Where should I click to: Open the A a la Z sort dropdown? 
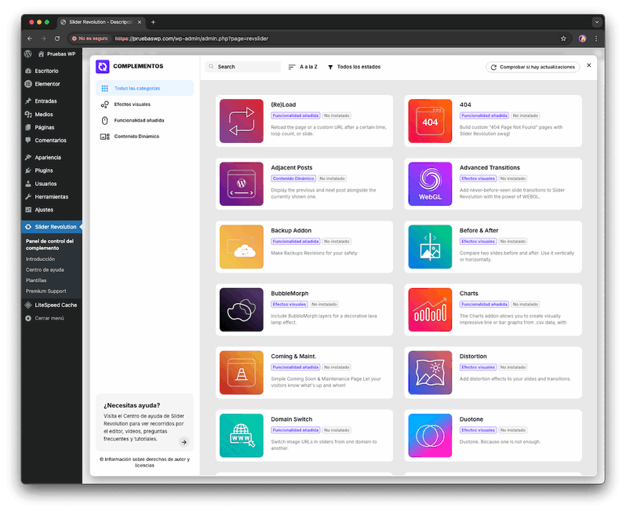coord(303,67)
